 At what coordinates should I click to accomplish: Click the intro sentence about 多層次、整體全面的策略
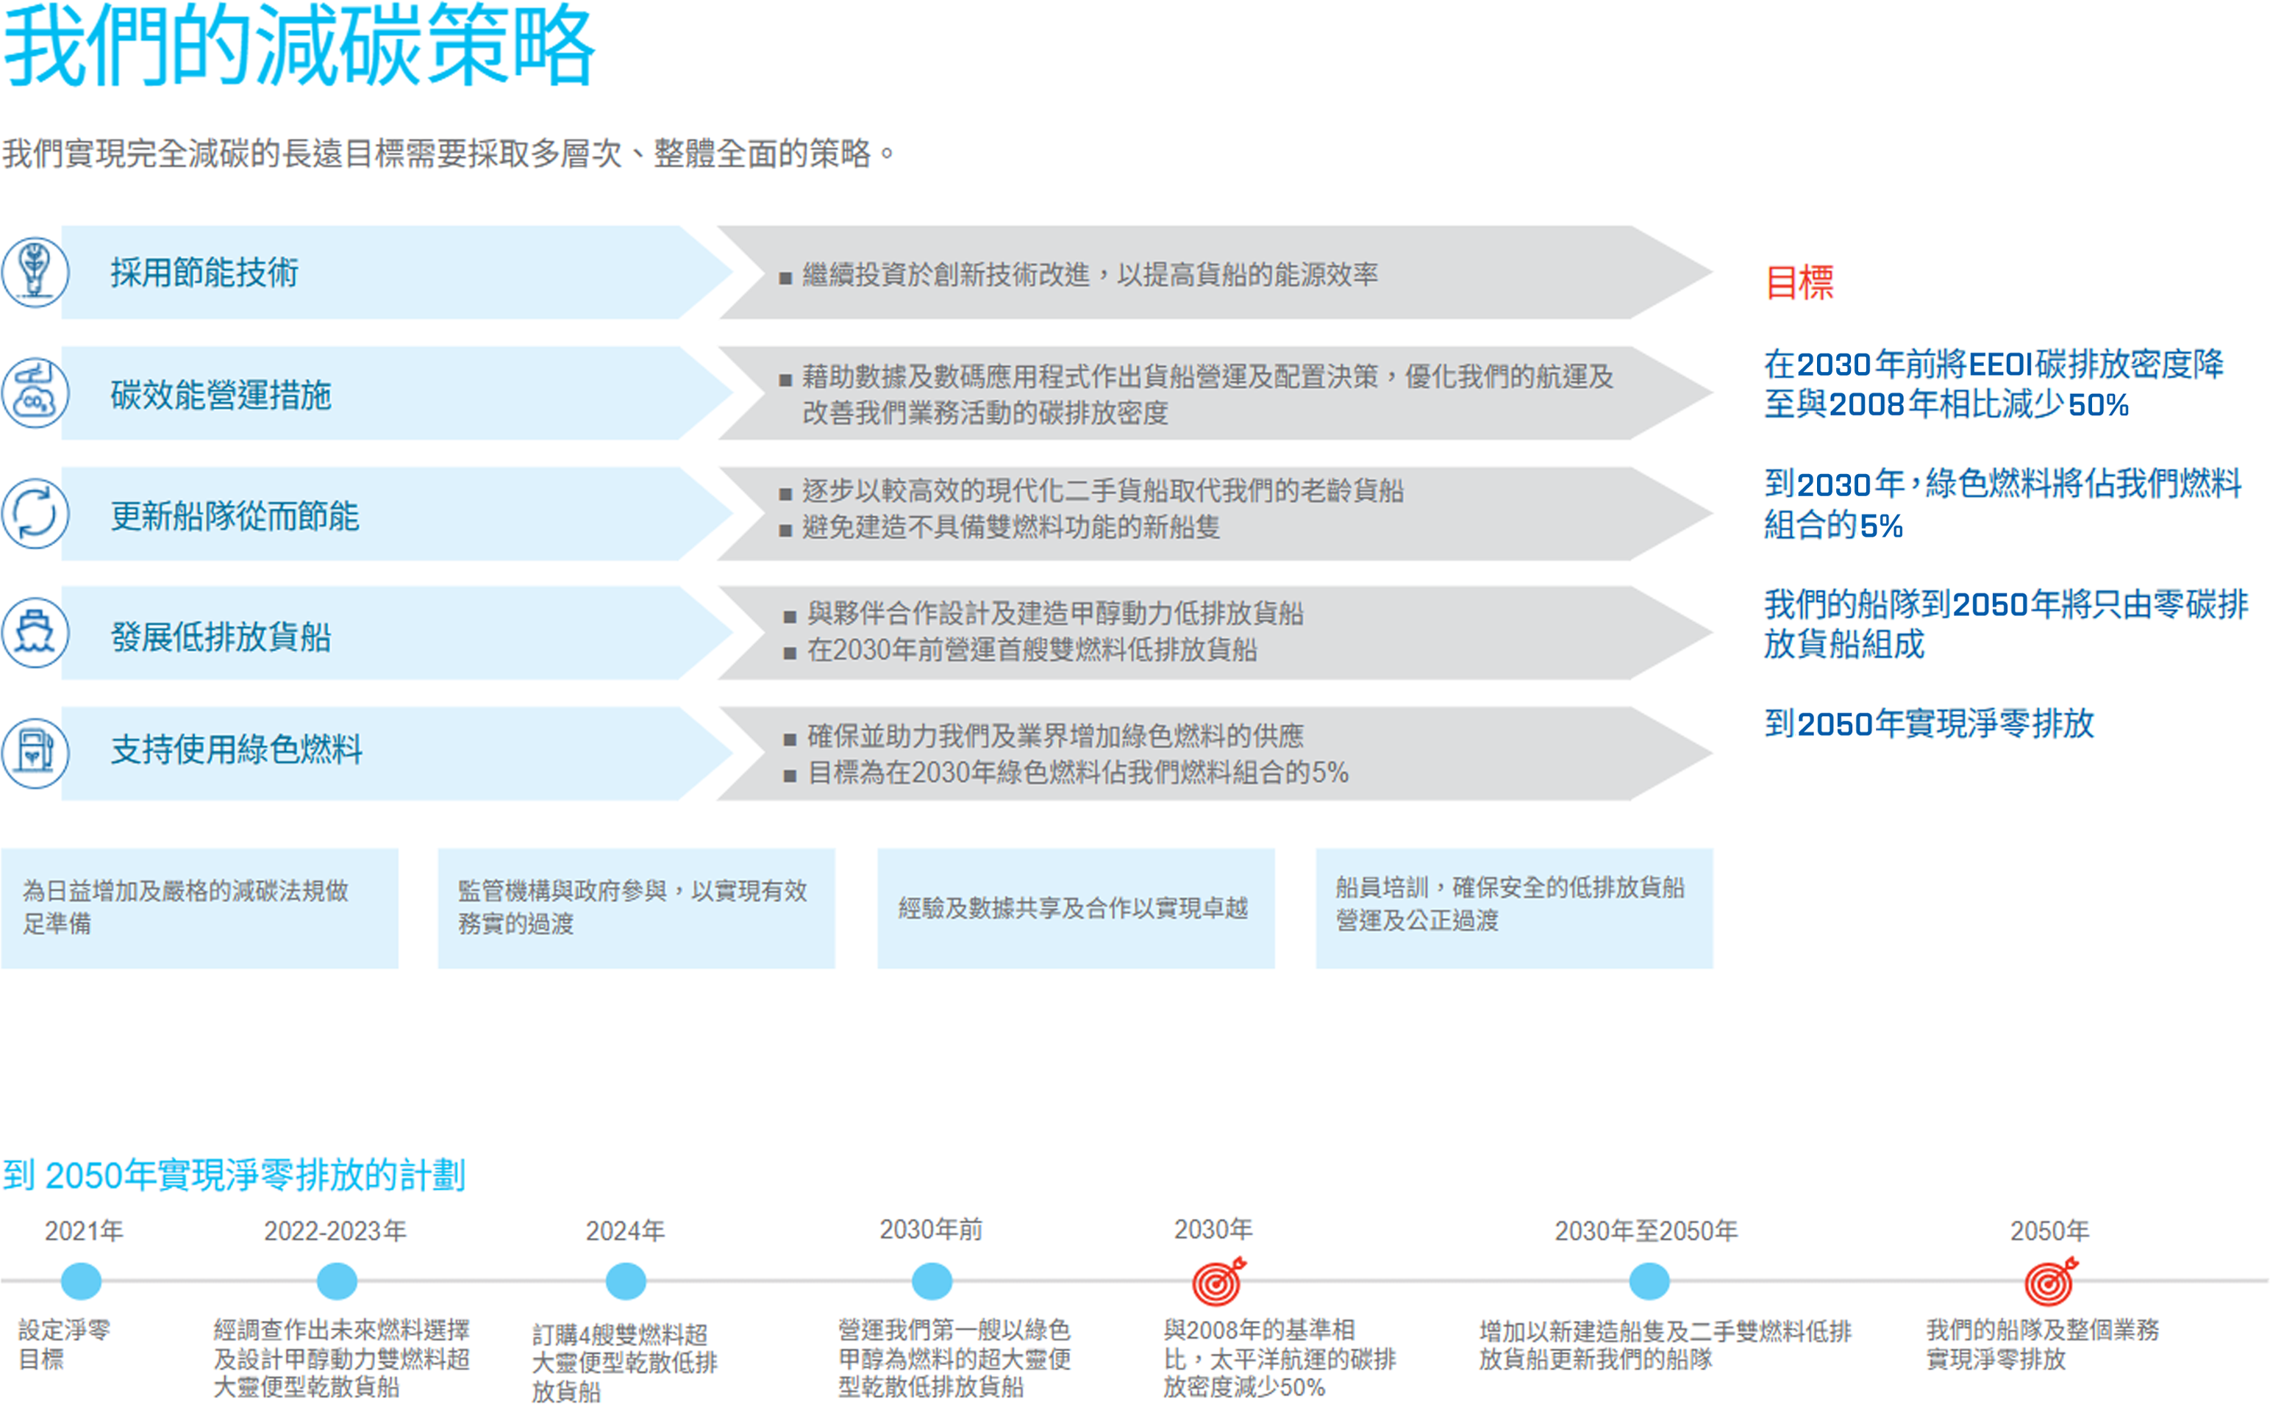448,153
